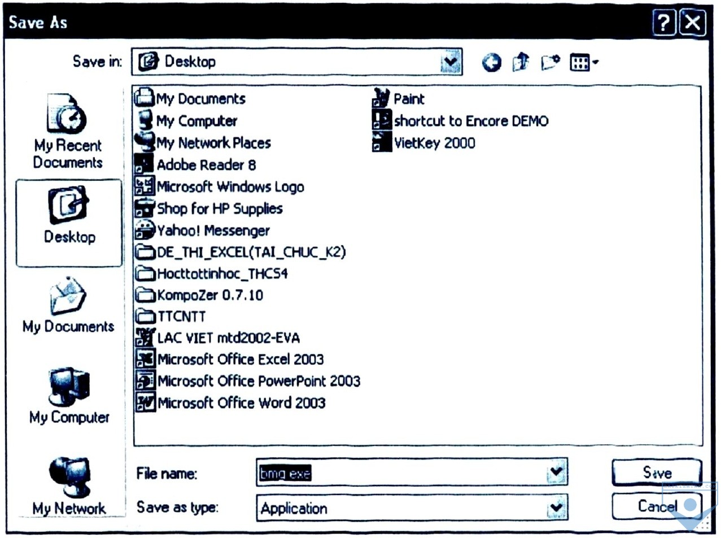Click the Cancel button
The image size is (721, 538).
pos(657,506)
